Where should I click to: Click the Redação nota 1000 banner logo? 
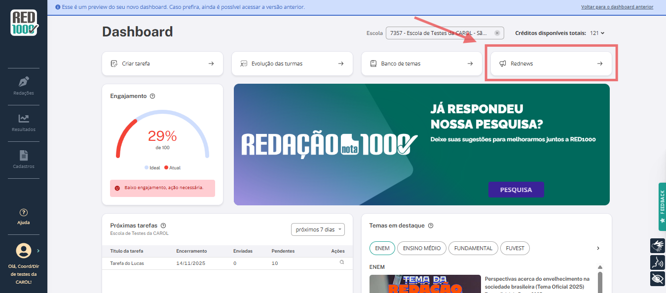click(329, 144)
